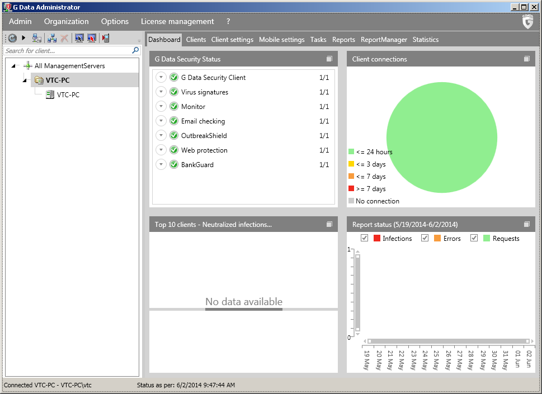542x394 pixels.
Task: Click the new group network icon
Action: pyautogui.click(x=52, y=38)
